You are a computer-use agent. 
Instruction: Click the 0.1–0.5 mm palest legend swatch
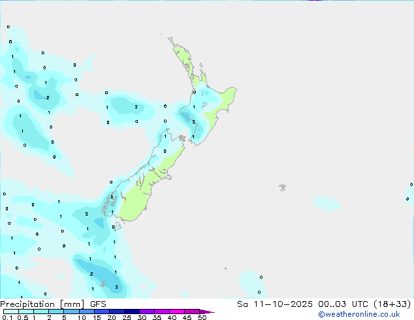pyautogui.click(x=11, y=312)
